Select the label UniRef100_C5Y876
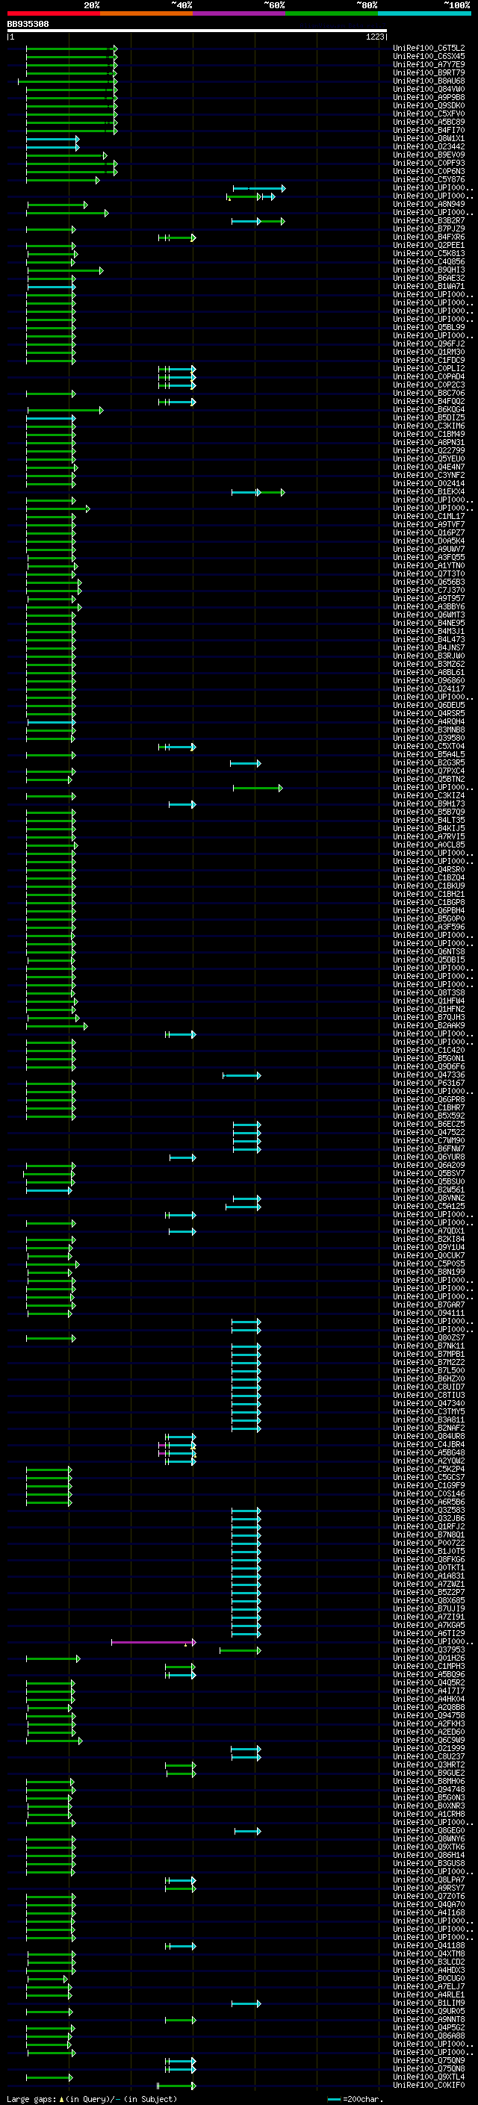This screenshot has width=478, height=2105. [x=429, y=180]
